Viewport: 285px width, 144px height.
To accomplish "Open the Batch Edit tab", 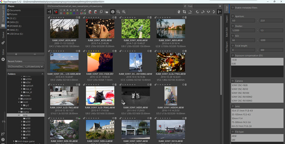I will click(x=227, y=32).
